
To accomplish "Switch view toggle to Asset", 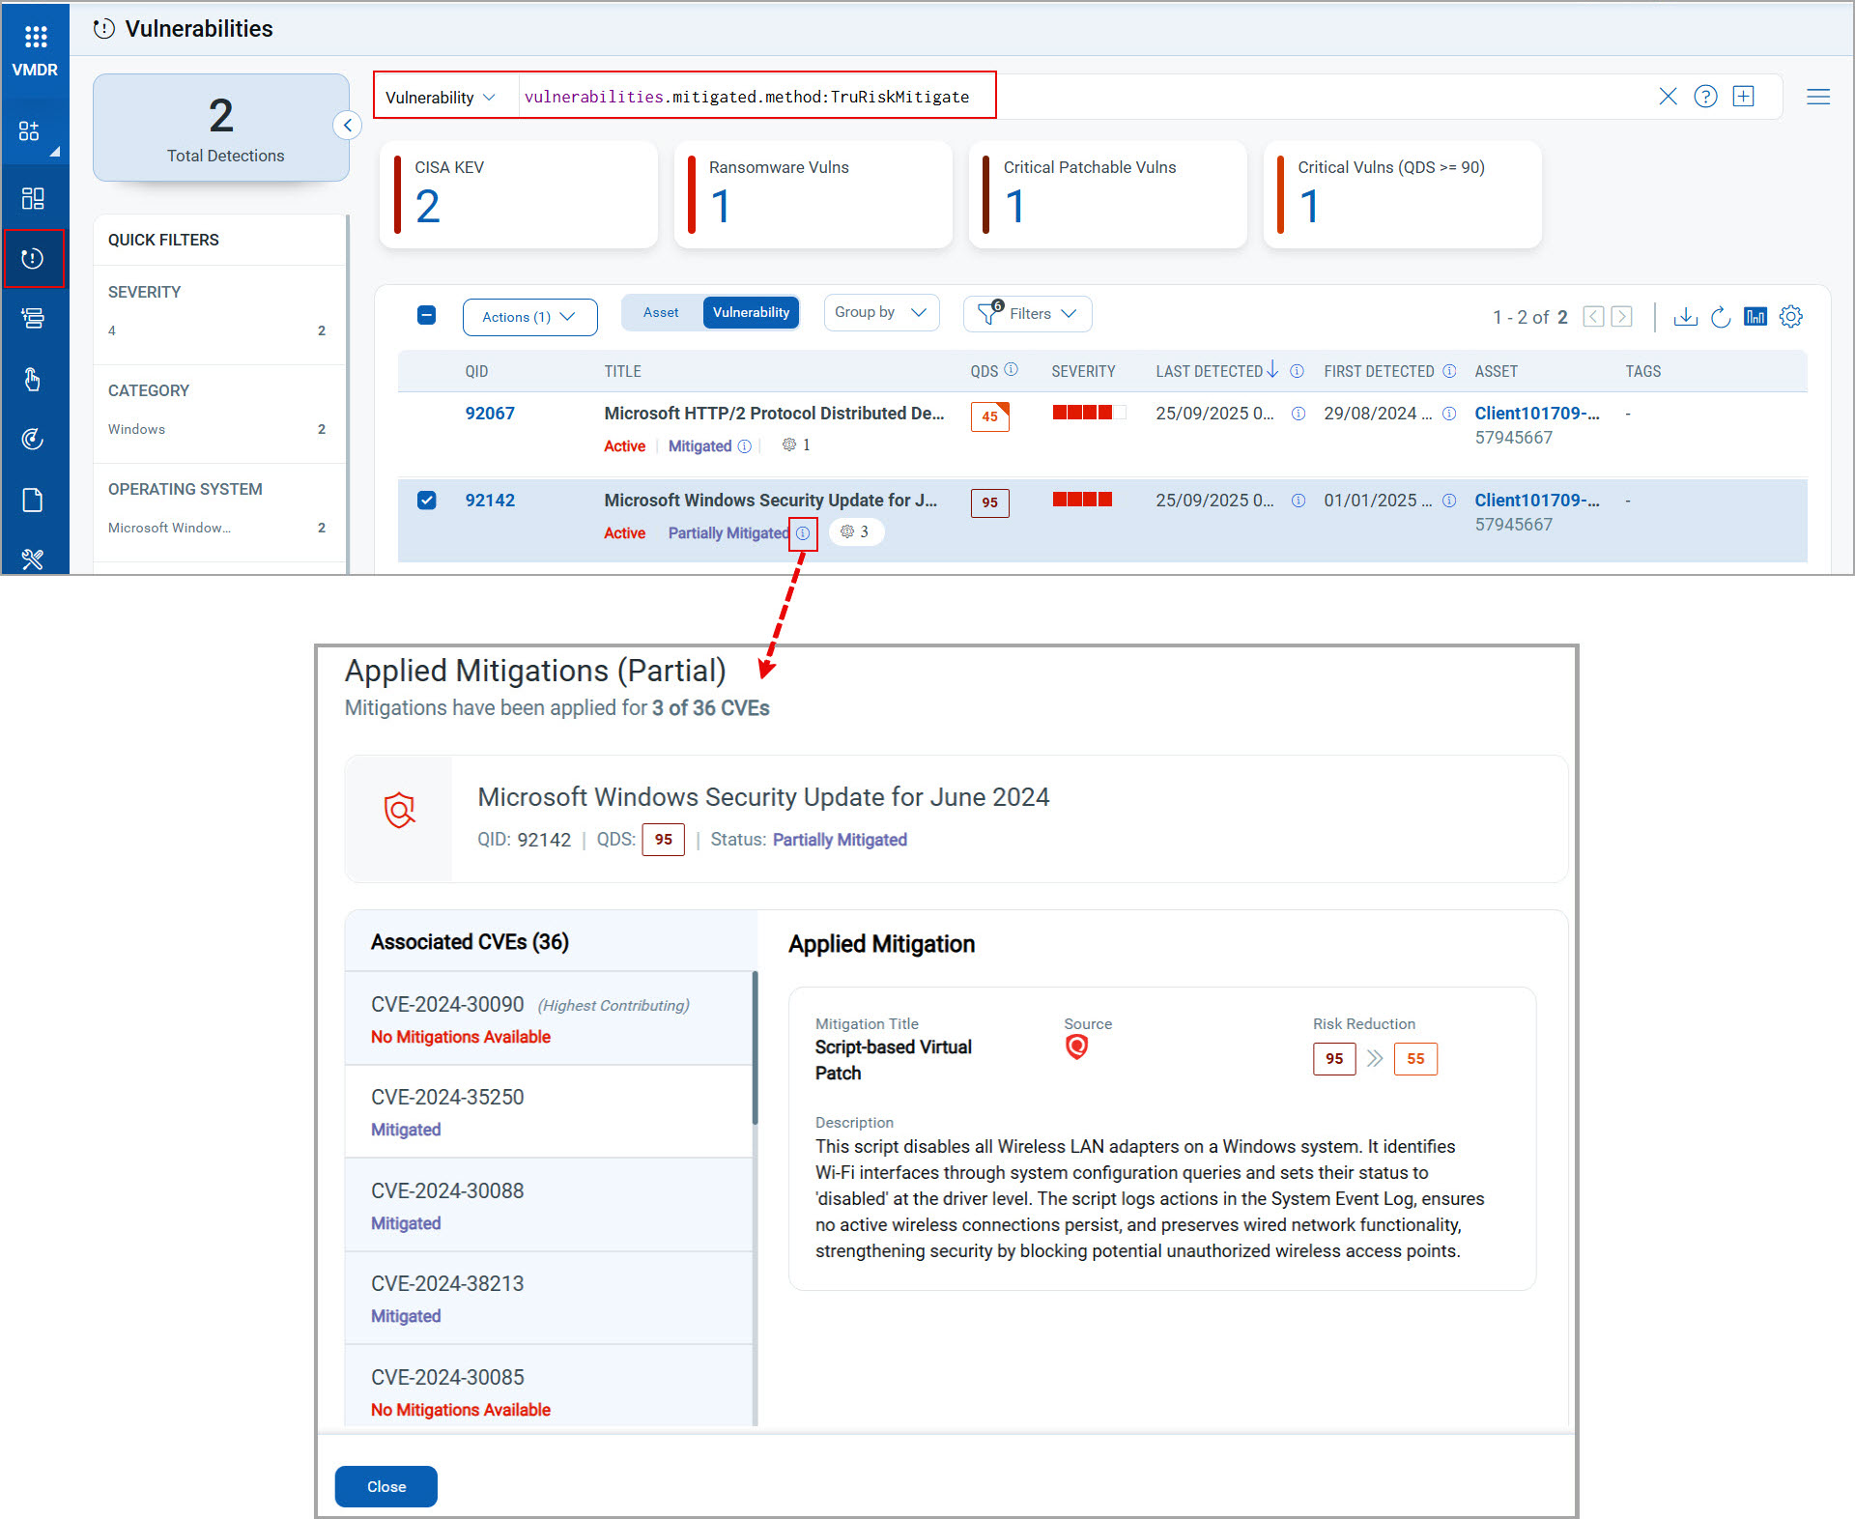I will pyautogui.click(x=661, y=313).
